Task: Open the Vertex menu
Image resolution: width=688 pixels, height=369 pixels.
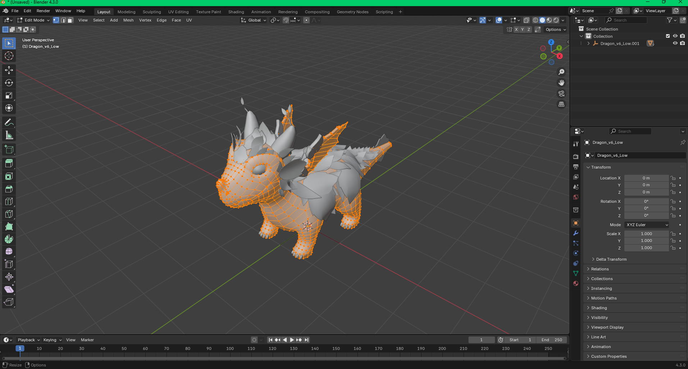Action: (145, 20)
